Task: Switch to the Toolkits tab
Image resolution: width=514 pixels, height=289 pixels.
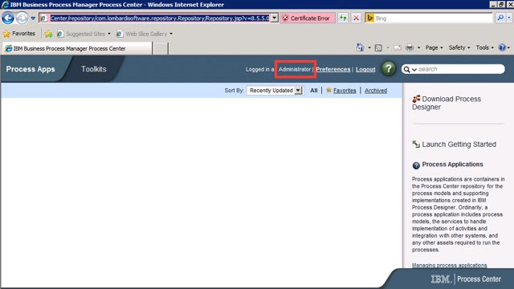Action: pyautogui.click(x=94, y=69)
